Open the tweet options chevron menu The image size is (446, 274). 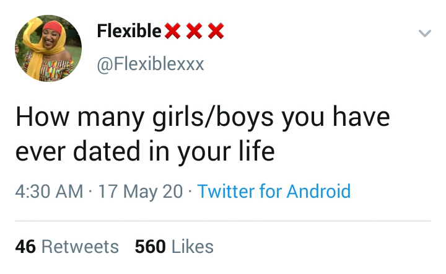(424, 33)
